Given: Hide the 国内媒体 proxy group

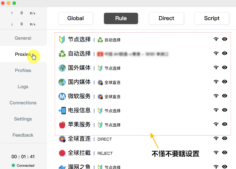Looking at the screenshot, I should pos(225,82).
